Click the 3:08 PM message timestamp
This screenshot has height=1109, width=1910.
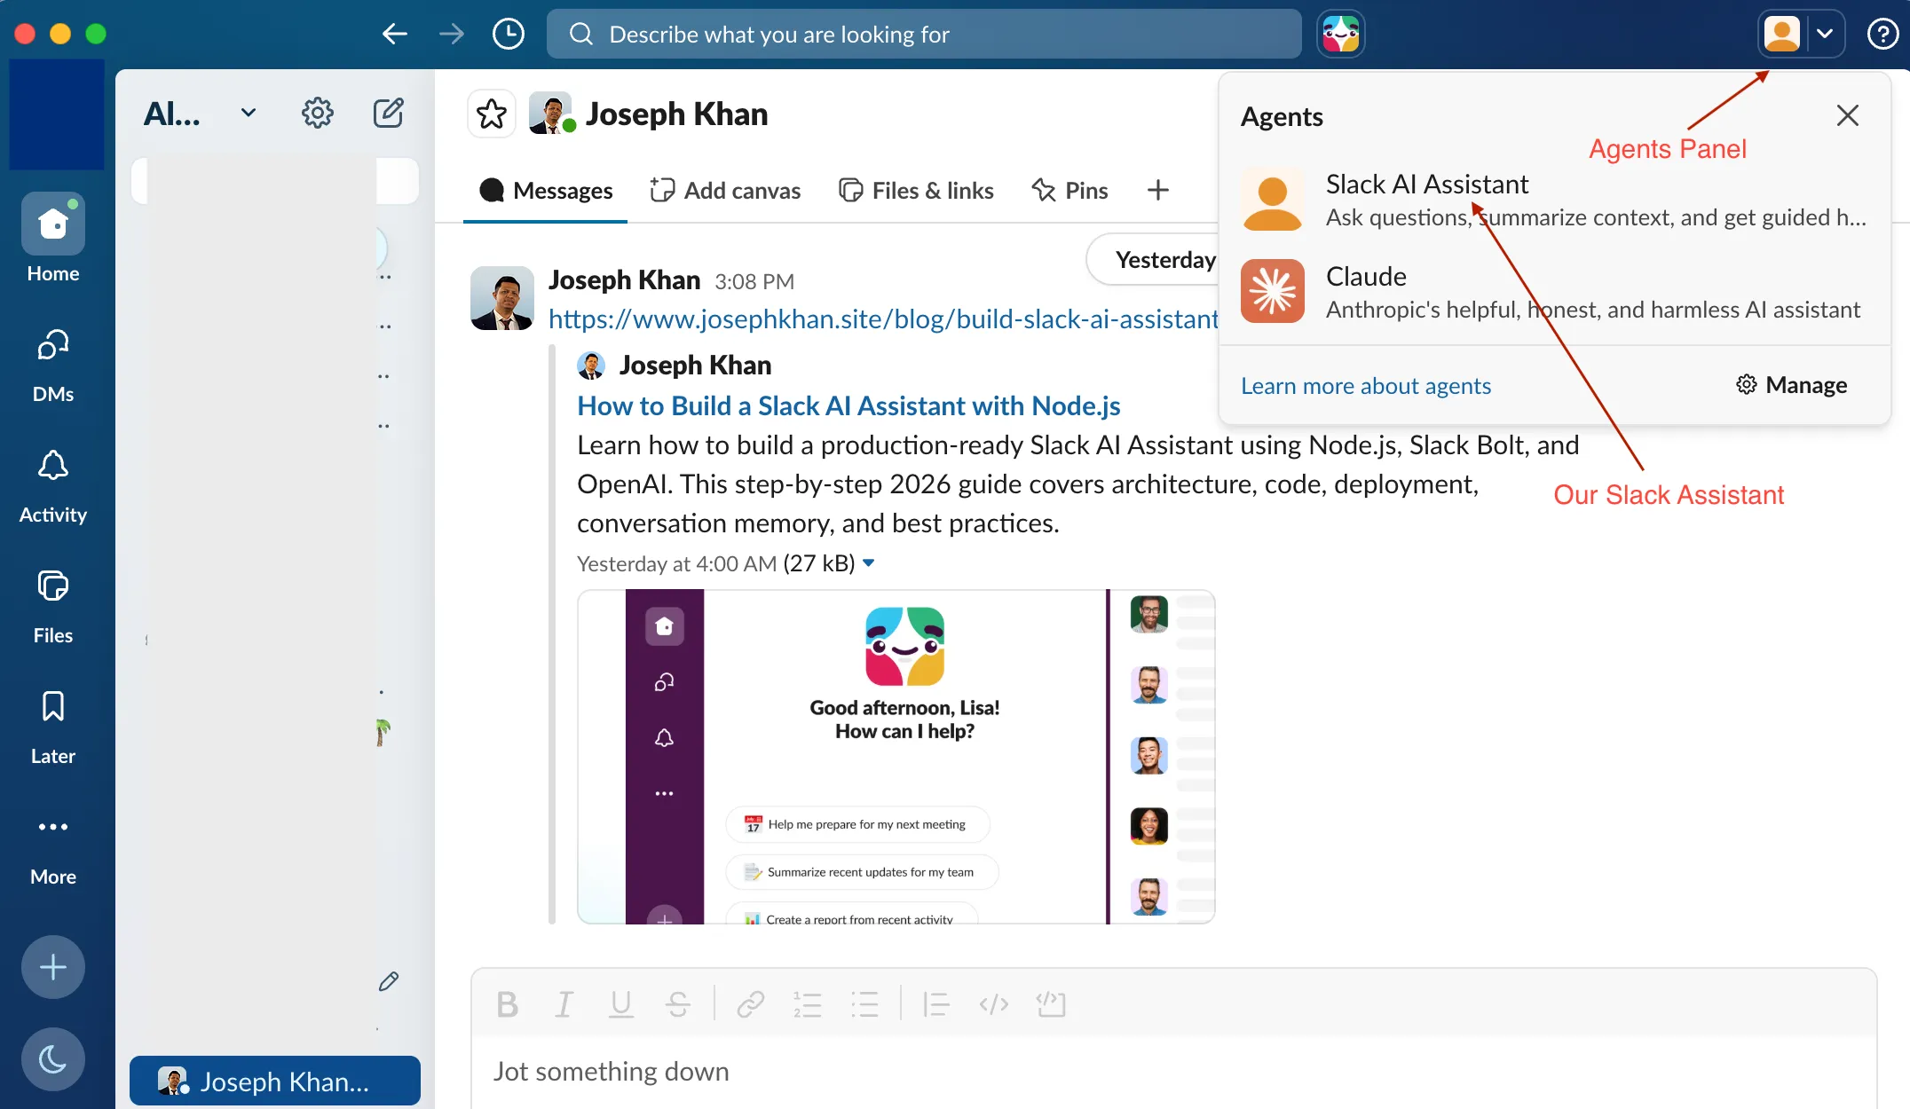click(754, 282)
